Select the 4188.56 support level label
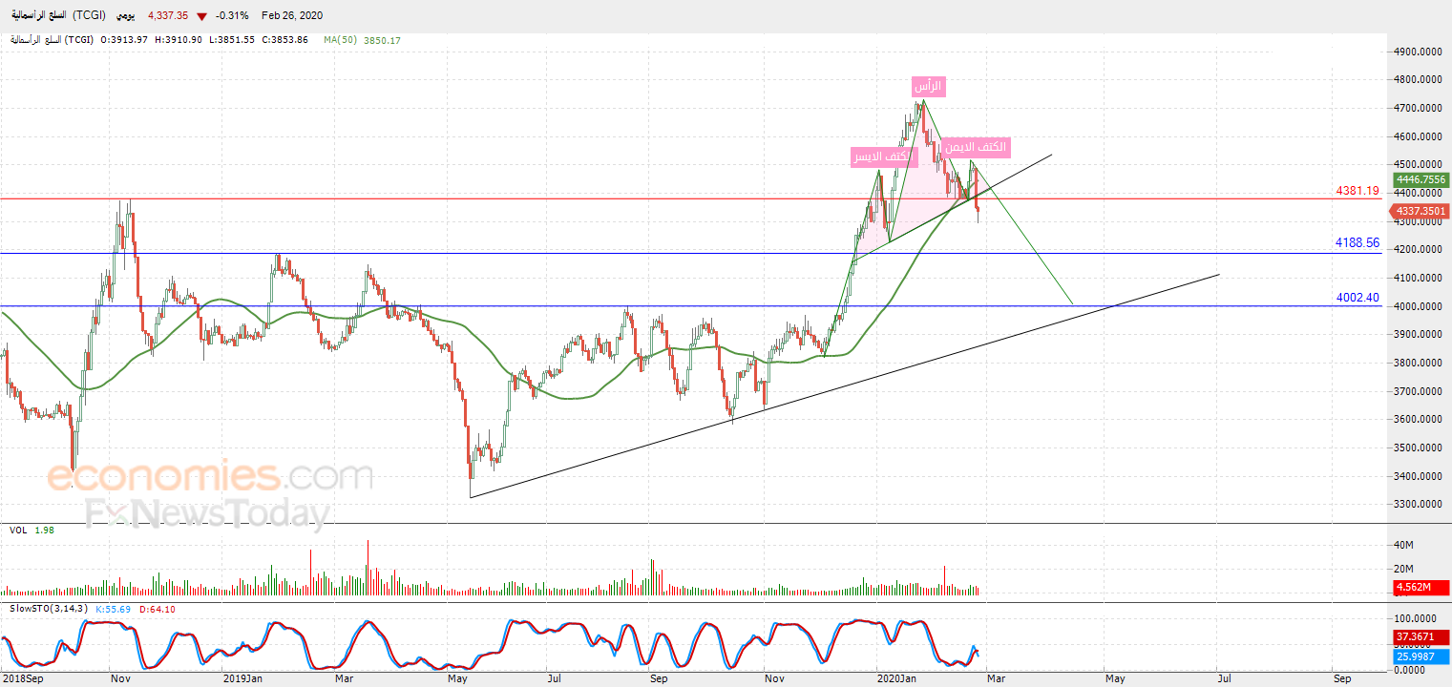 [x=1357, y=243]
